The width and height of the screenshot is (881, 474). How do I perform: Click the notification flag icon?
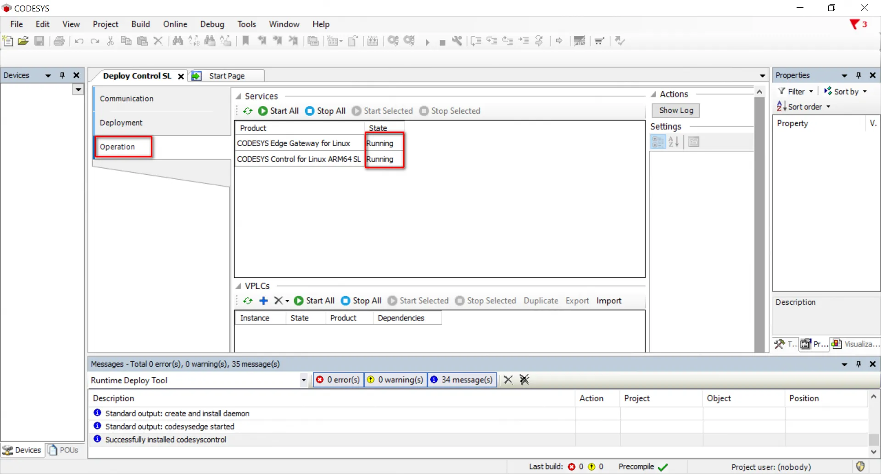click(x=854, y=24)
